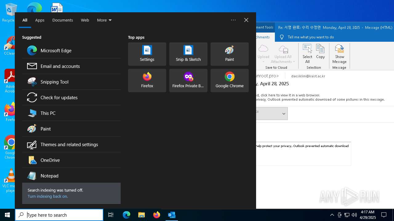Open Microsoft Edge from Suggested list
Screen dimensions: 394x221
[71, 50]
